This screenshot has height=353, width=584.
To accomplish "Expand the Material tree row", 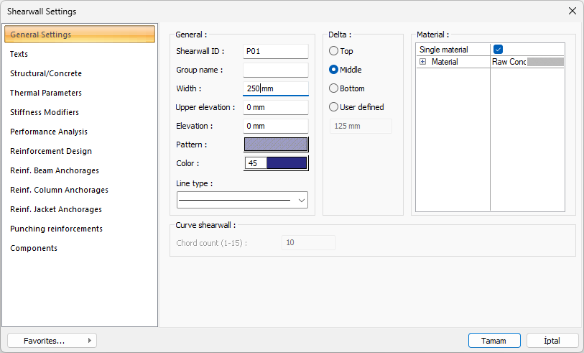I will click(422, 63).
